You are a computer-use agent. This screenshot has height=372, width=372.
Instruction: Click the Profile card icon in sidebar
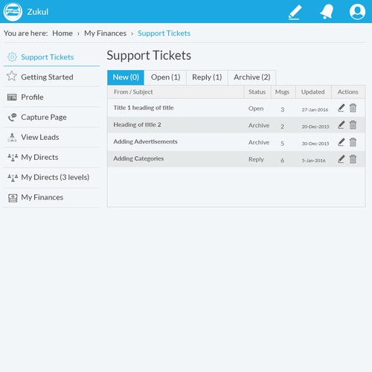pyautogui.click(x=12, y=97)
